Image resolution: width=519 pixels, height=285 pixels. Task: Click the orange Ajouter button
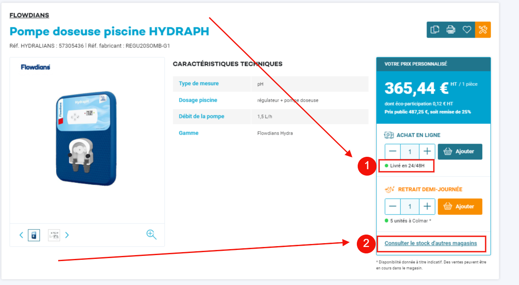(460, 206)
